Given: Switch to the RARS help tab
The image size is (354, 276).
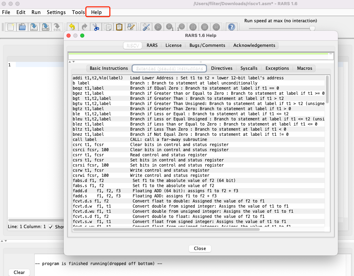Looking at the screenshot, I should (x=152, y=45).
